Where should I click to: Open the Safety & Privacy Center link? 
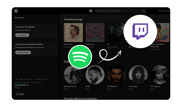click(26, 79)
